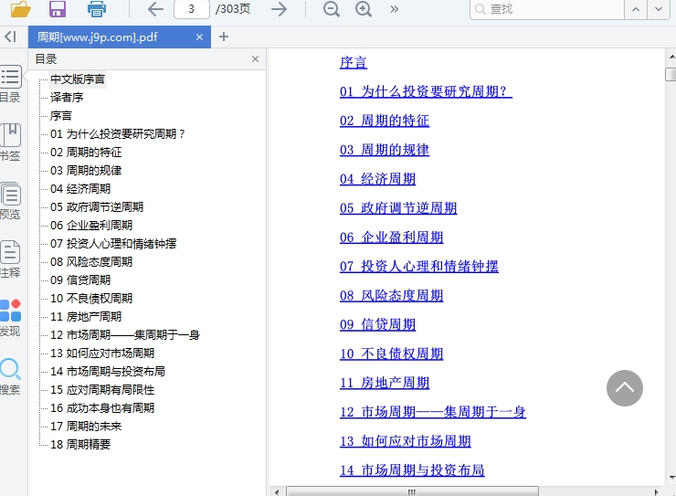This screenshot has width=676, height=496.
Task: Open the 搜索 search sidebar icon
Action: tap(10, 376)
